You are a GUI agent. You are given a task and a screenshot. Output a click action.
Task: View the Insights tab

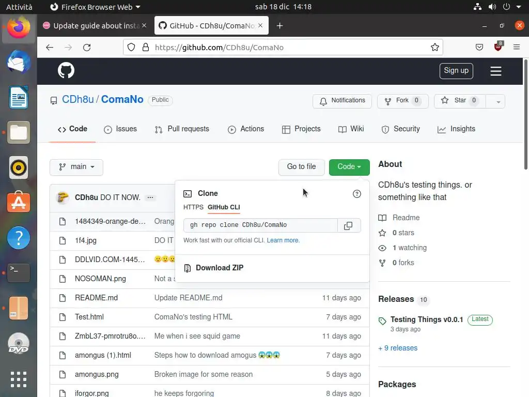pos(456,129)
